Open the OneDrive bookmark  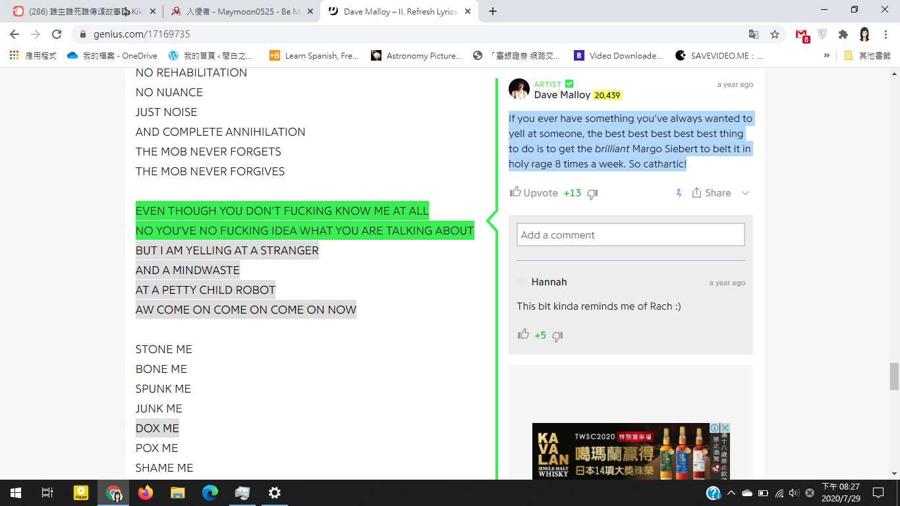click(111, 56)
